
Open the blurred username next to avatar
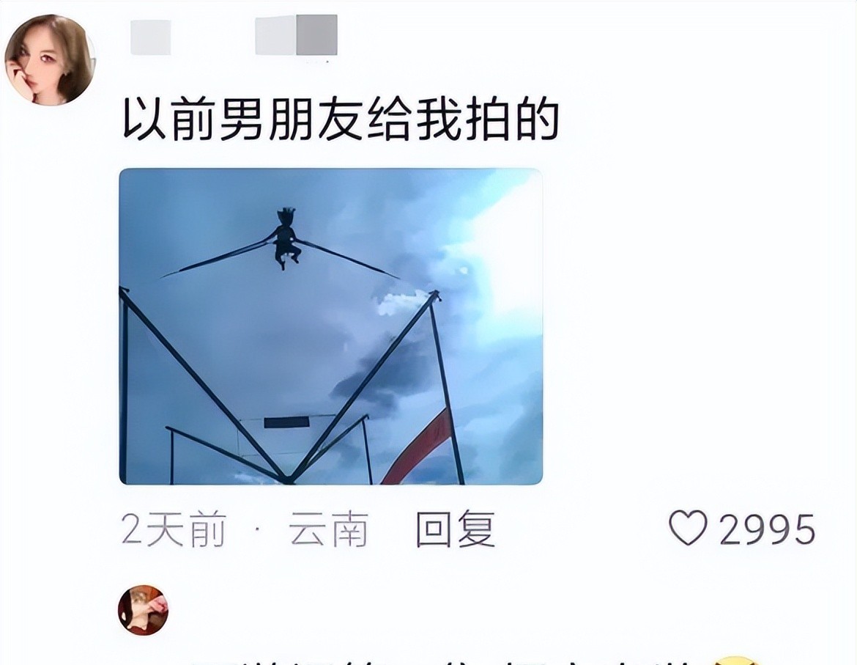tap(150, 37)
